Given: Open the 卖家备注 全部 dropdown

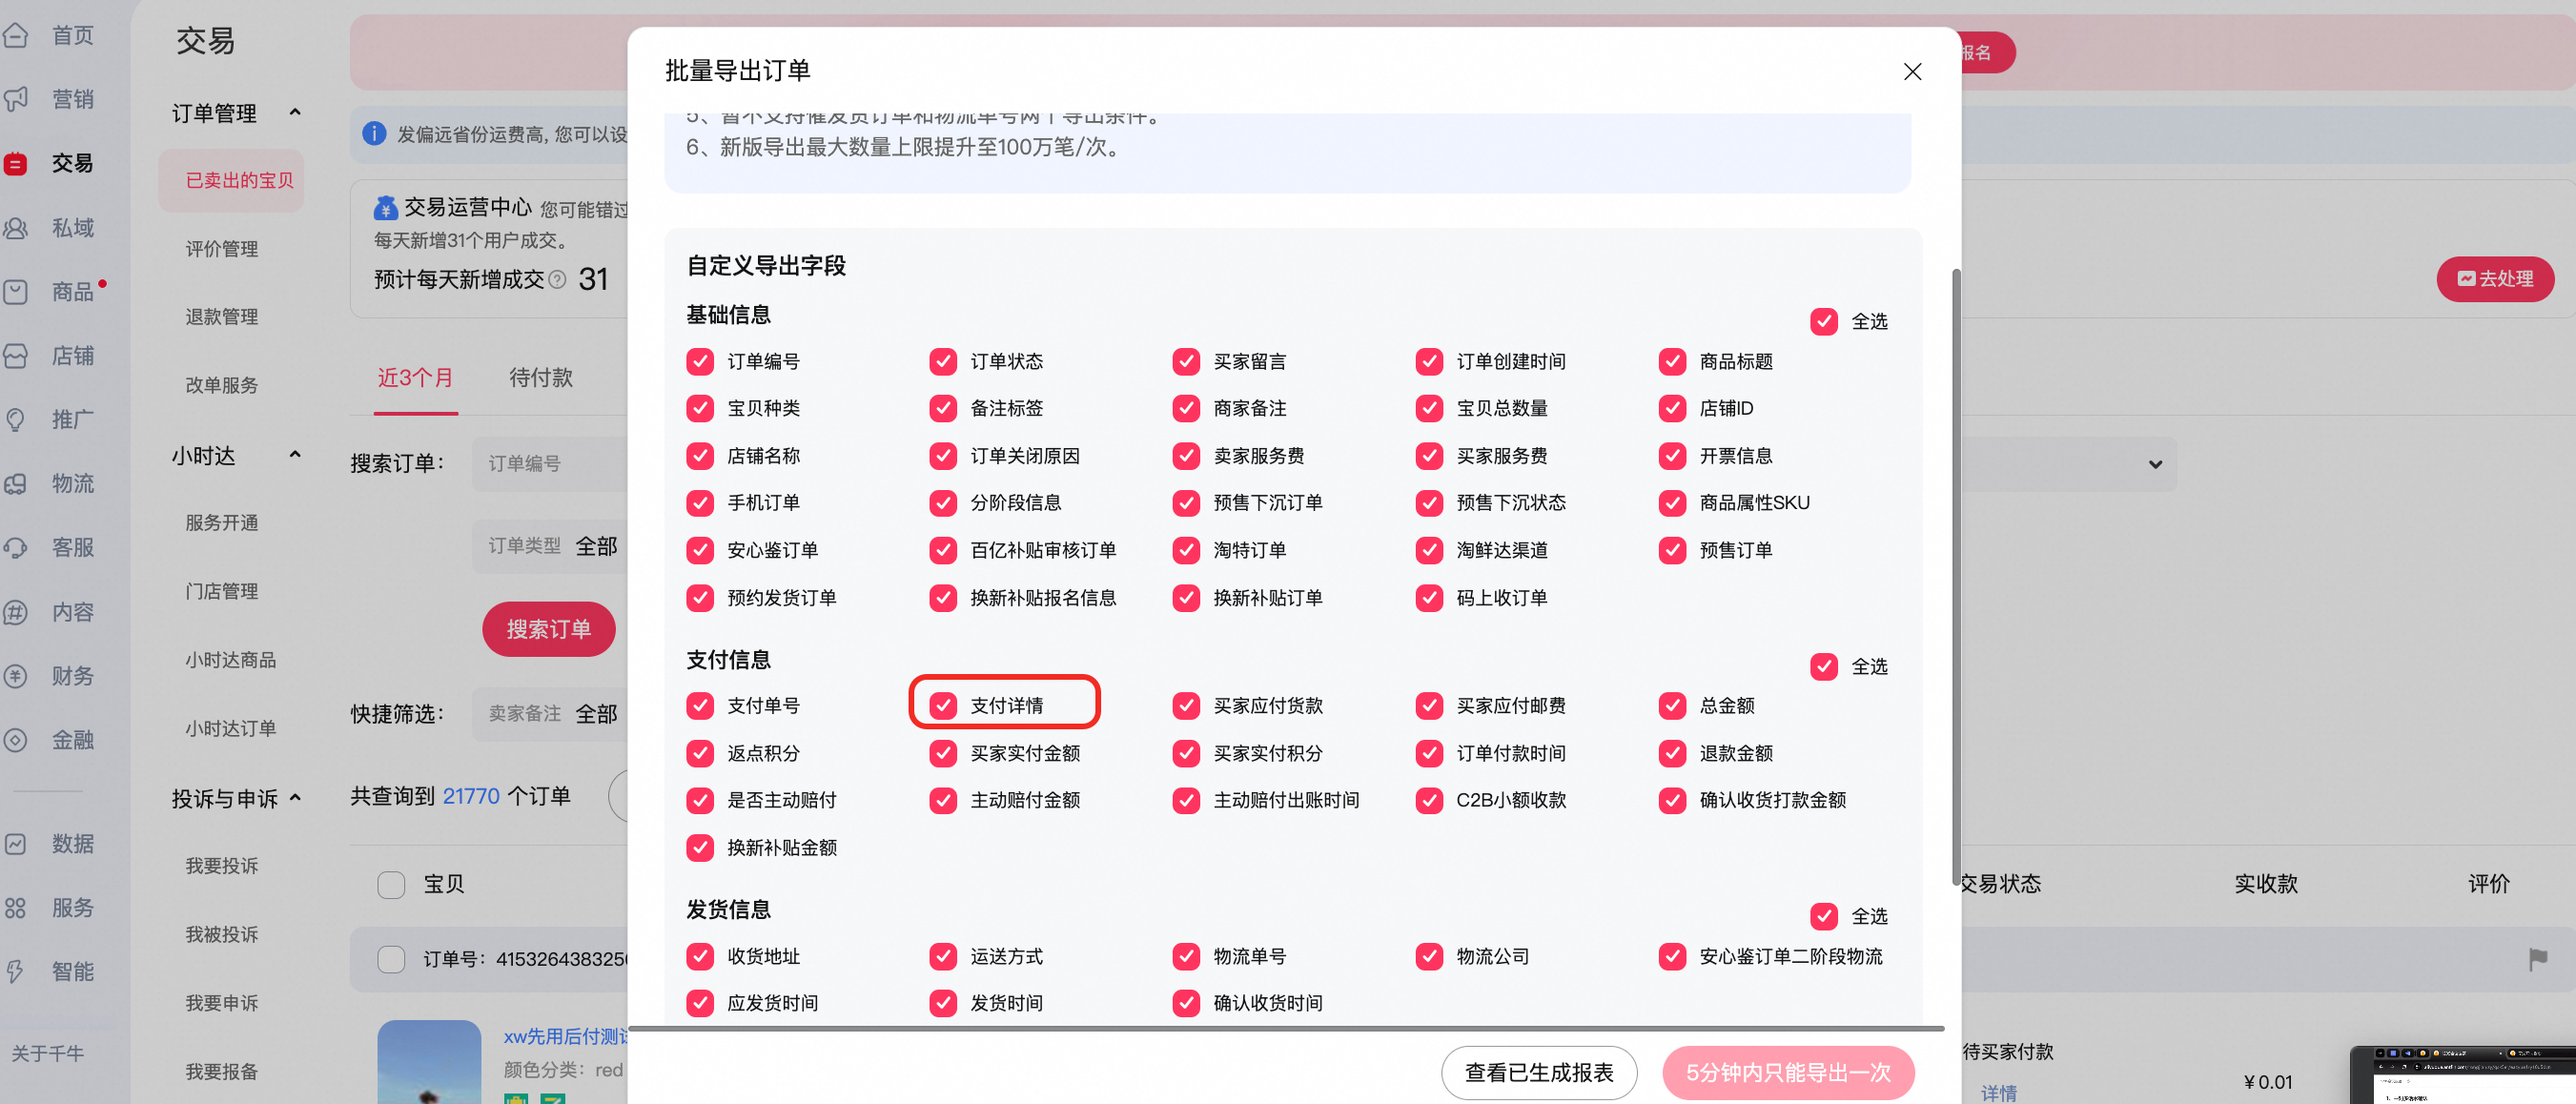Looking at the screenshot, I should [551, 714].
